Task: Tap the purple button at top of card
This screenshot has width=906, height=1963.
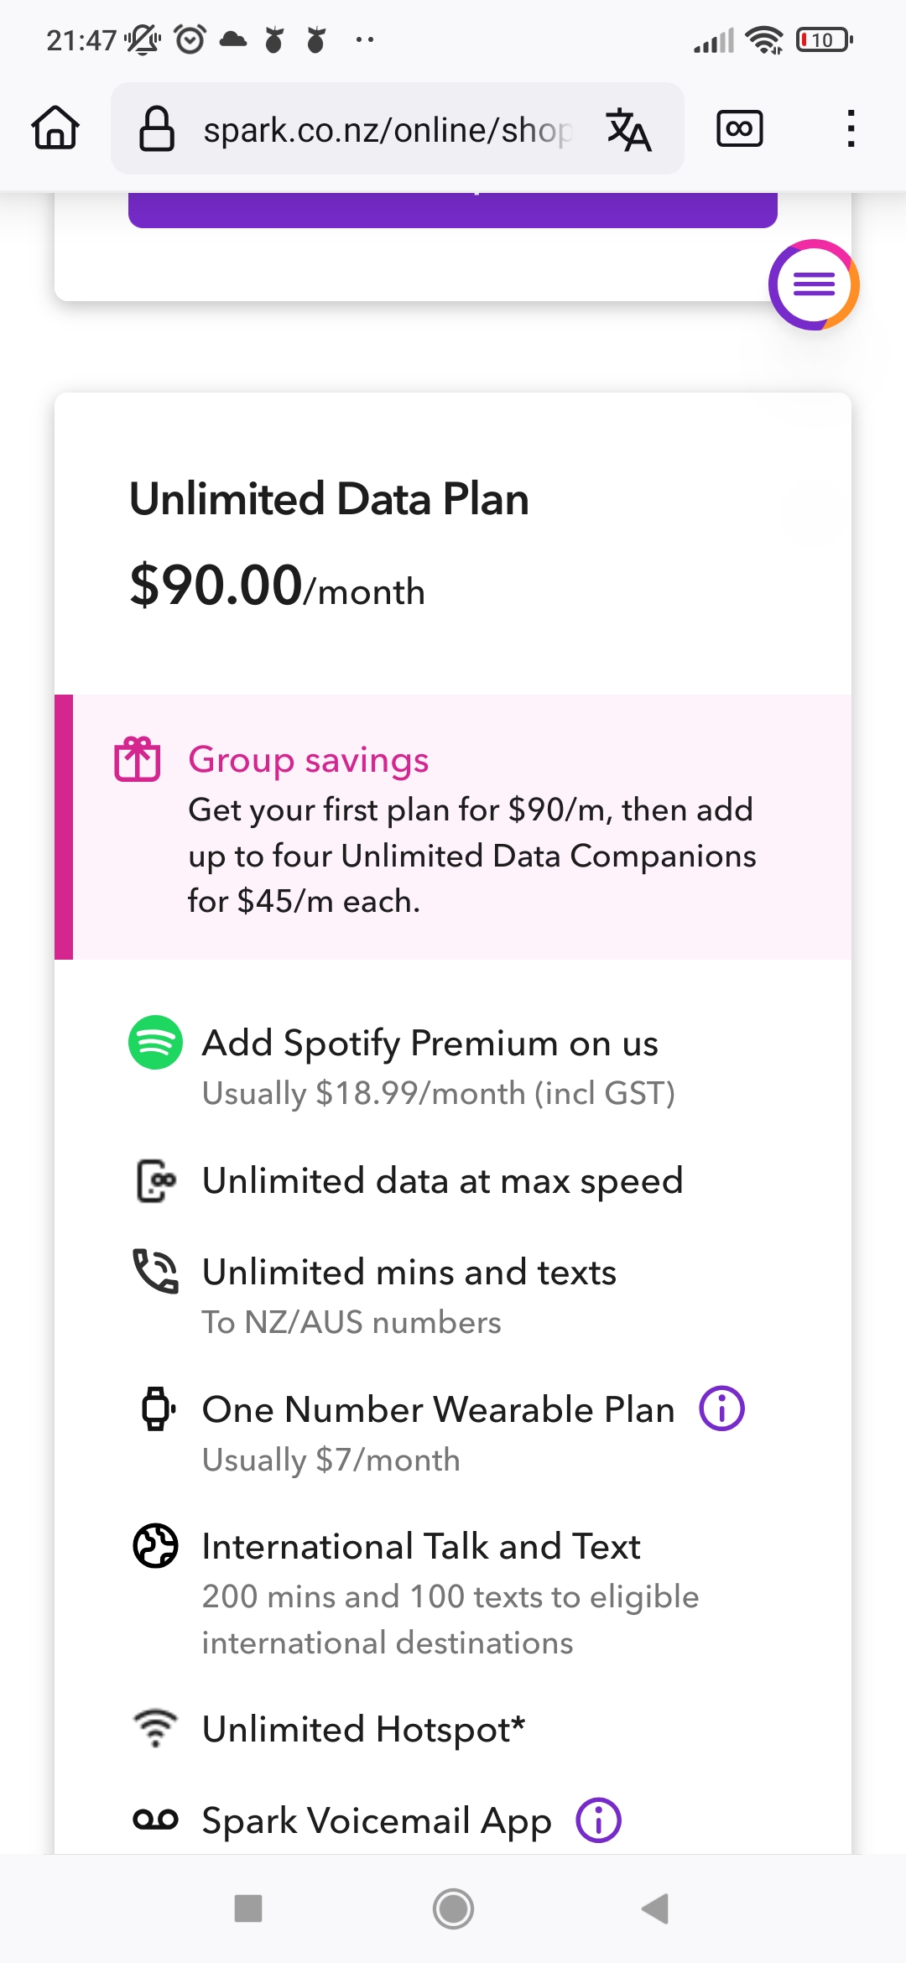Action: pyautogui.click(x=453, y=210)
